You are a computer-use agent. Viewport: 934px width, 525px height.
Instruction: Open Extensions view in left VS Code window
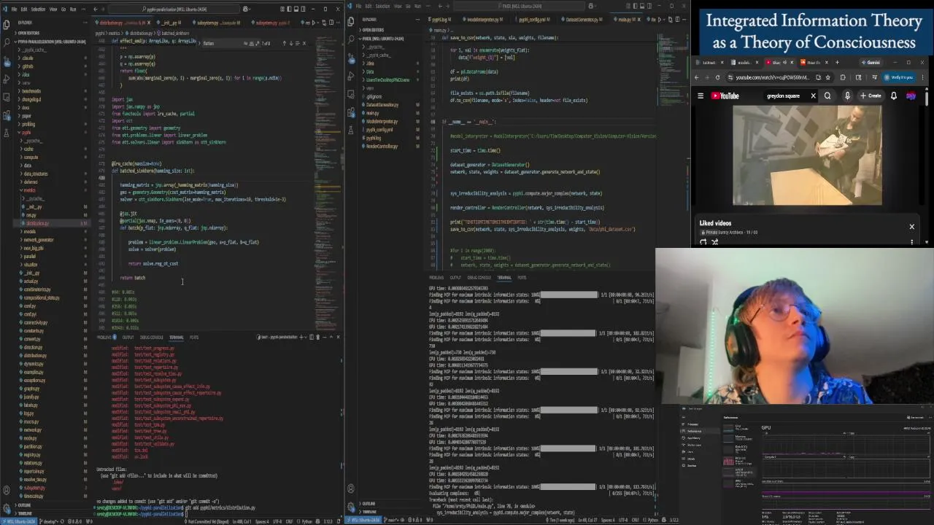[7, 114]
